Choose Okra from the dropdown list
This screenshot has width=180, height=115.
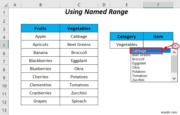[x=136, y=68]
